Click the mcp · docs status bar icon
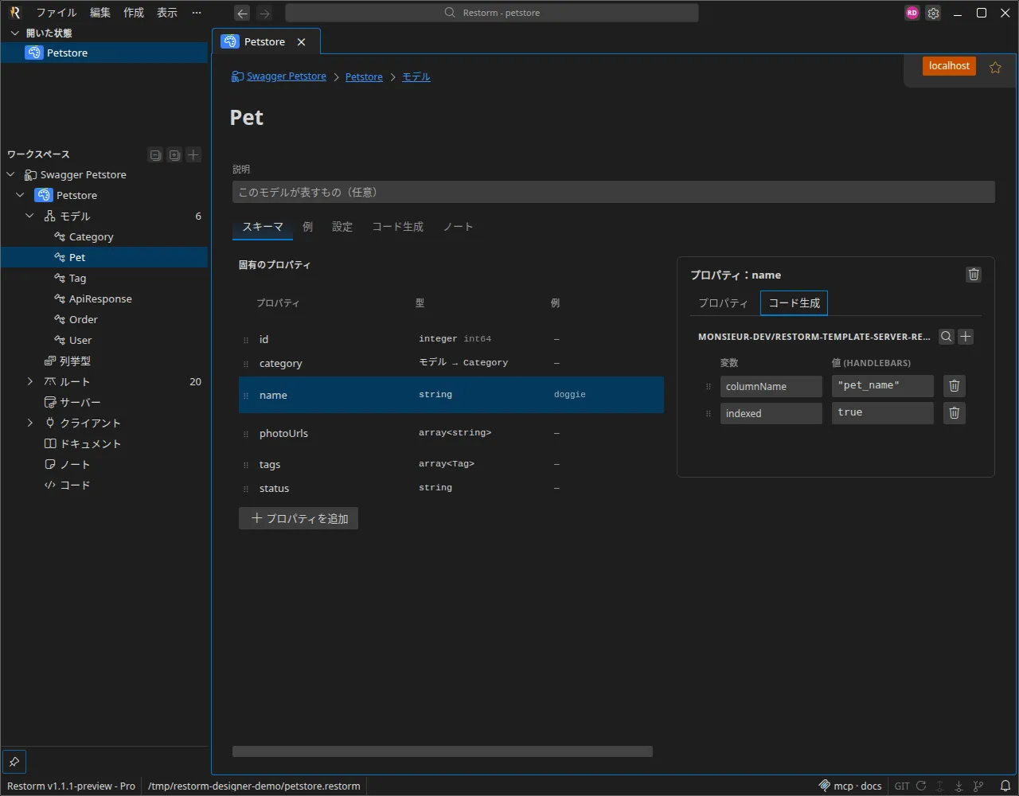 [850, 786]
